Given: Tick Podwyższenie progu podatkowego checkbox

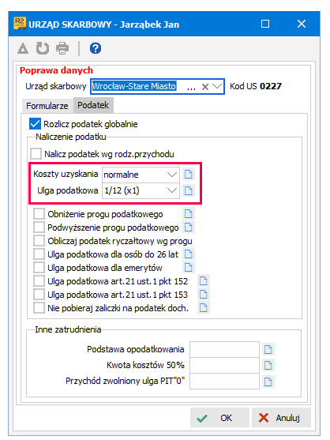Looking at the screenshot, I should (39, 227).
